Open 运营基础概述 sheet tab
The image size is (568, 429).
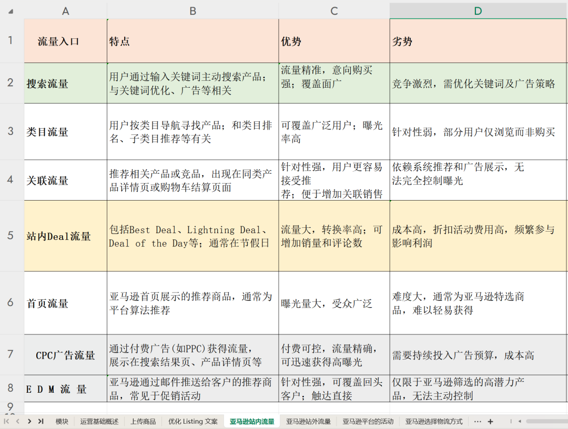coord(99,422)
